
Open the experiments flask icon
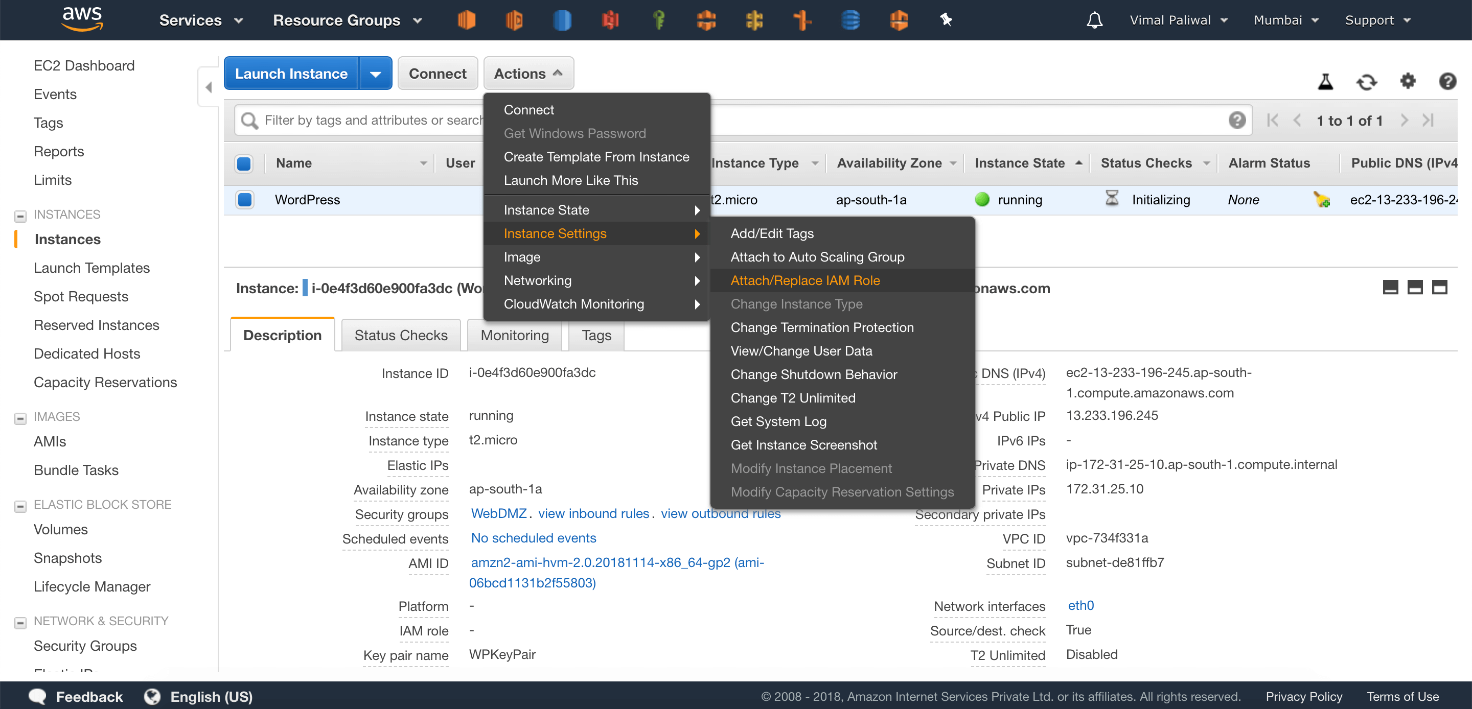(1325, 82)
